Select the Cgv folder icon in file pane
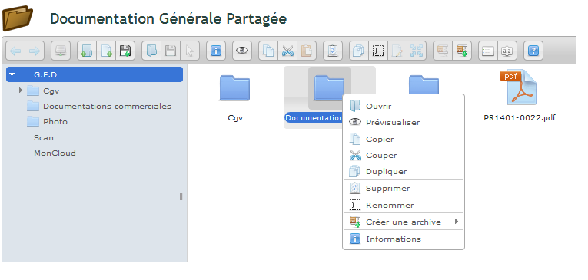The height and width of the screenshot is (280, 588). (x=234, y=88)
